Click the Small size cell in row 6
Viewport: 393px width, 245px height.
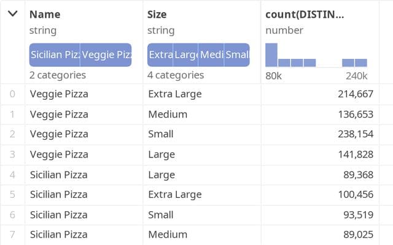(x=161, y=215)
